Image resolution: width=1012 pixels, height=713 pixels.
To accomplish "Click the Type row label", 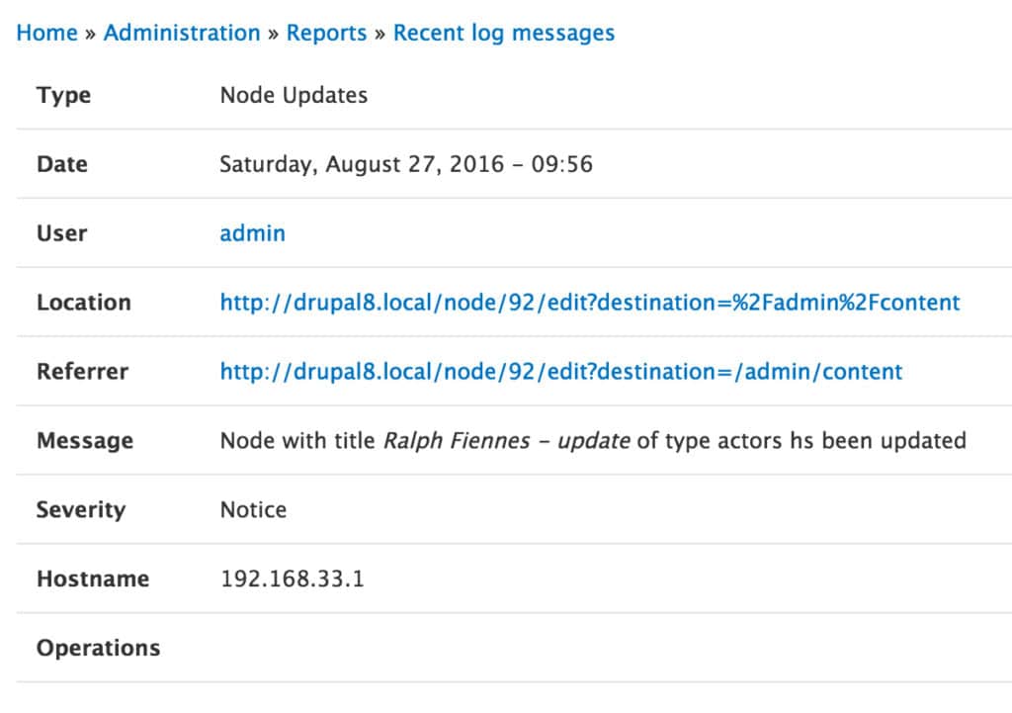I will (63, 95).
